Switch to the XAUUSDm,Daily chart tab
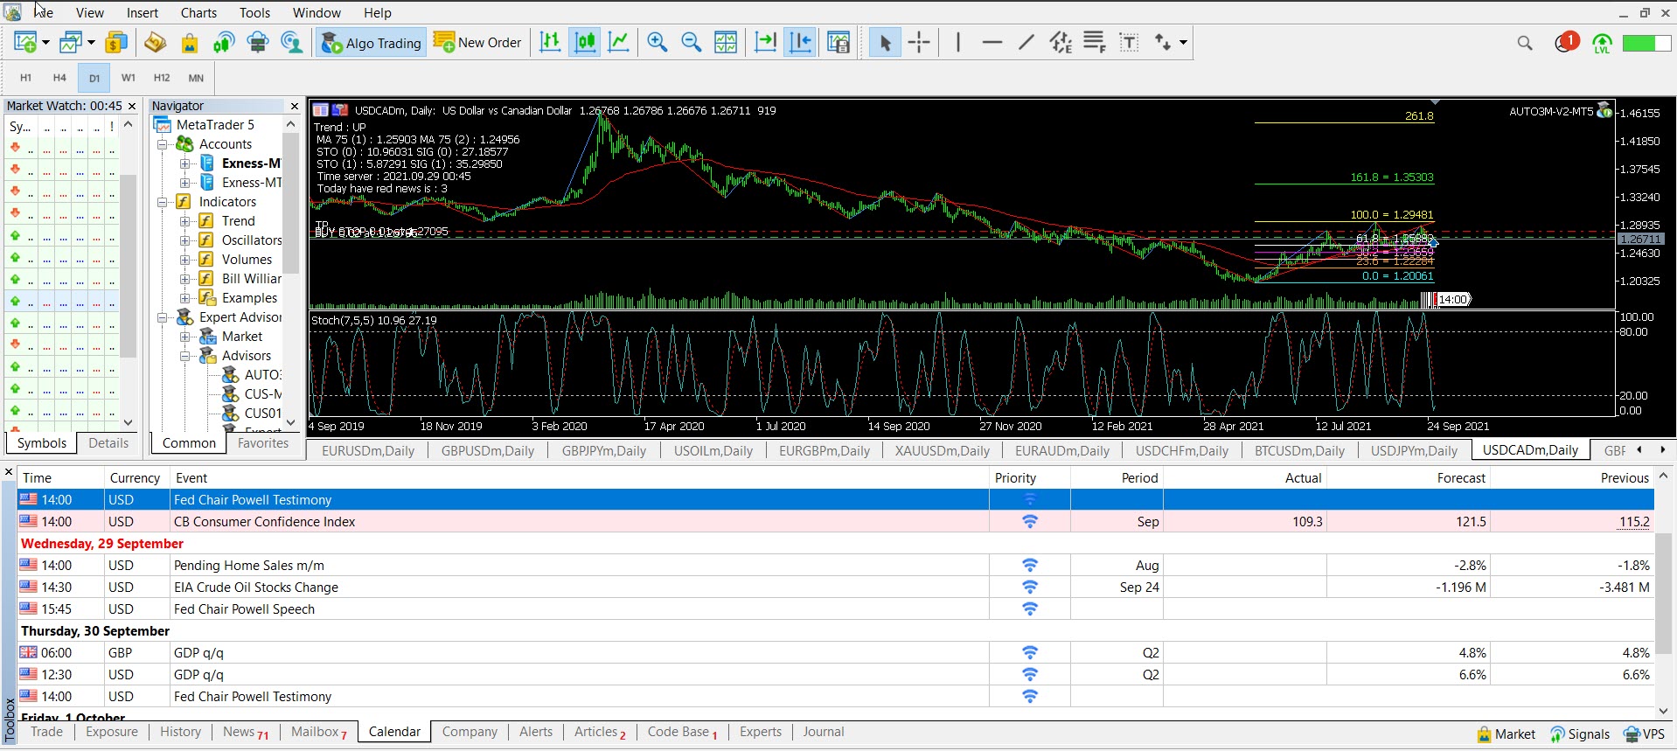Viewport: 1677px width, 751px height. click(x=942, y=451)
